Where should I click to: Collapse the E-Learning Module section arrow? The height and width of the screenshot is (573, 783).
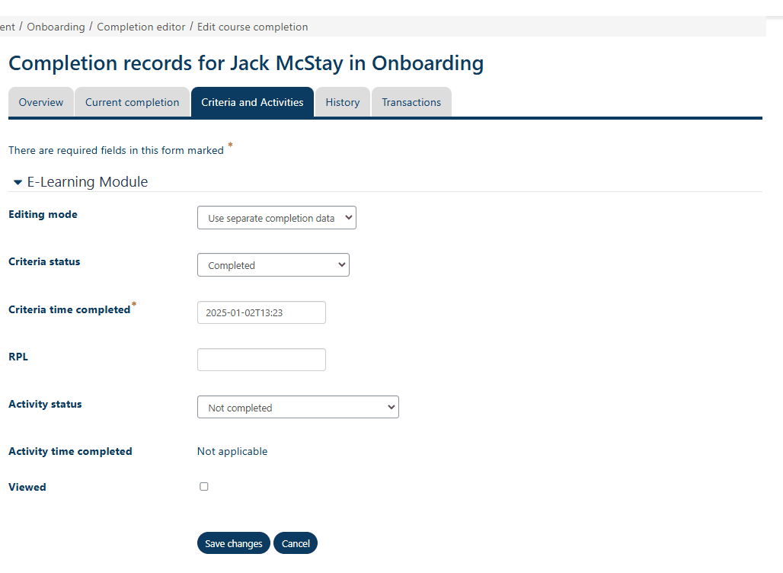(x=18, y=183)
